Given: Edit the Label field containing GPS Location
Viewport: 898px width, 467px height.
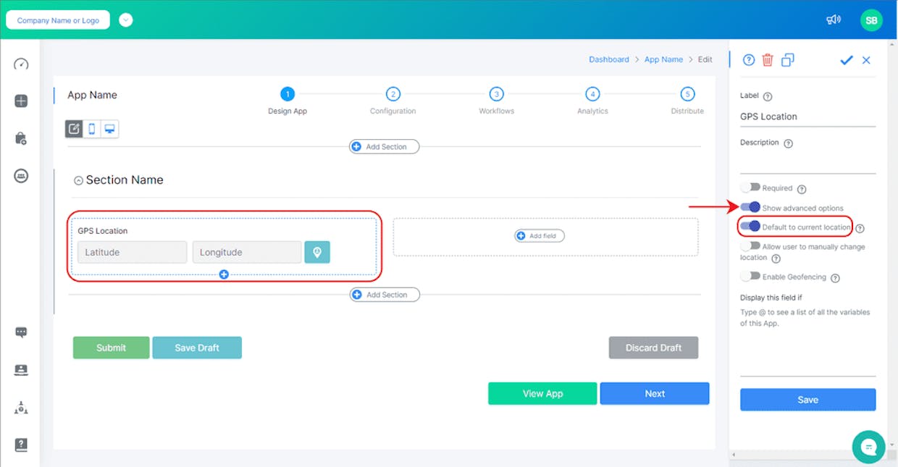Looking at the screenshot, I should click(x=807, y=117).
